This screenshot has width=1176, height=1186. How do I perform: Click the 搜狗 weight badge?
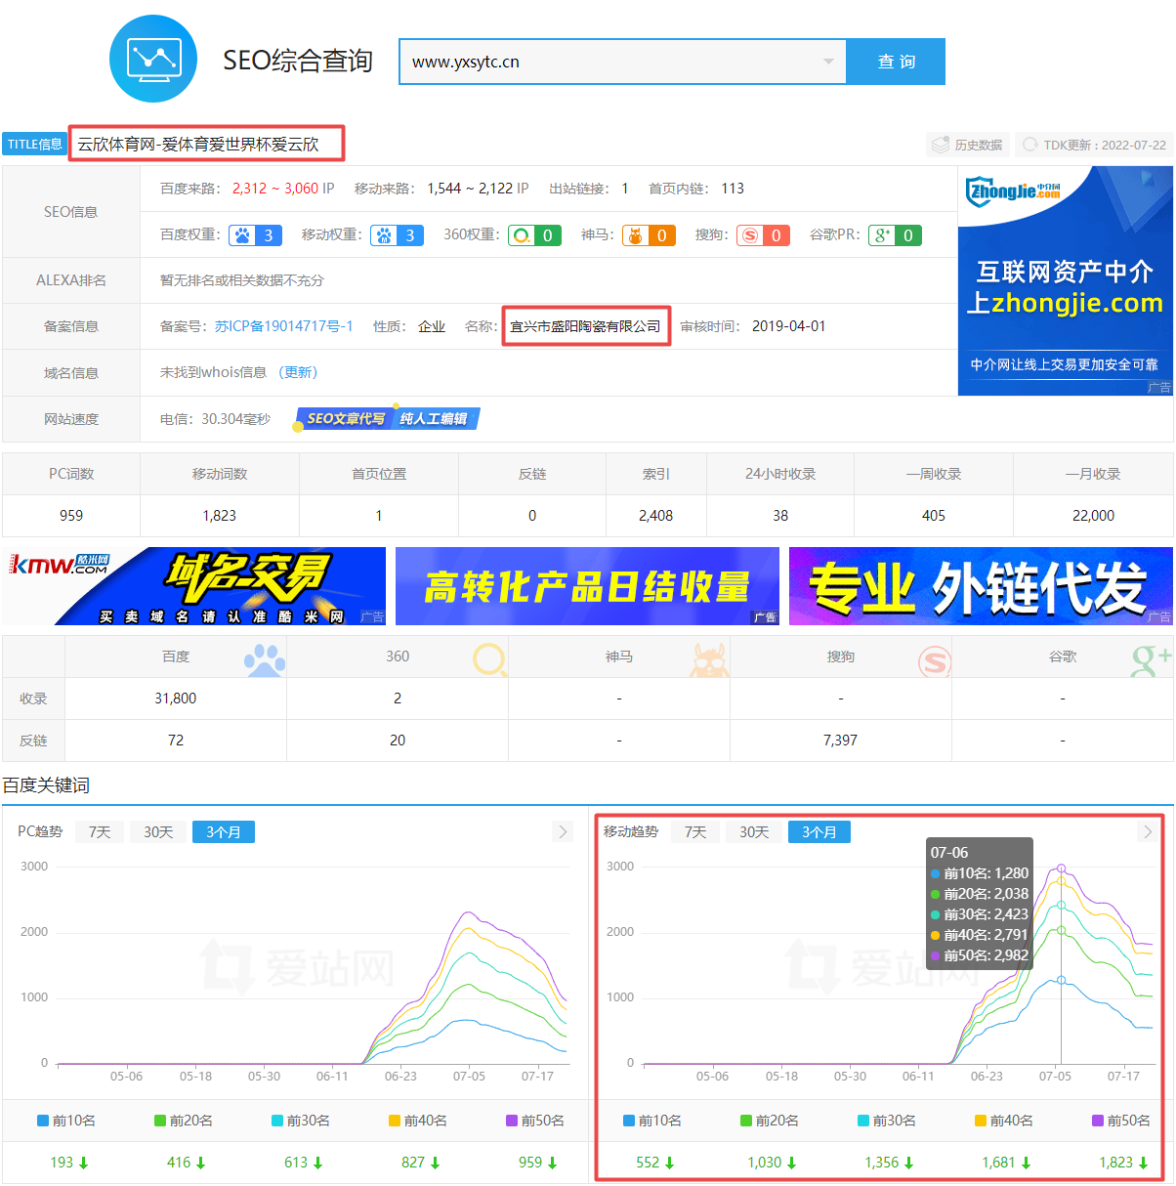click(763, 235)
